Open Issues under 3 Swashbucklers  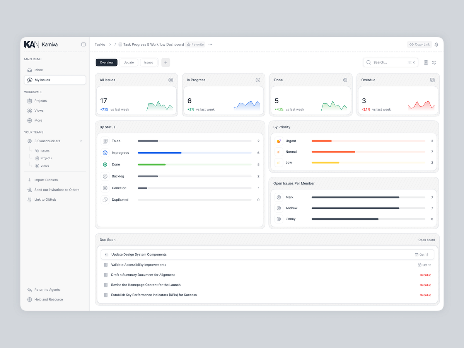click(x=45, y=151)
